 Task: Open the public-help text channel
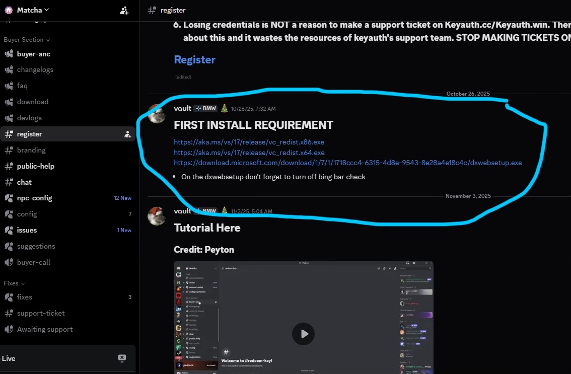(35, 166)
